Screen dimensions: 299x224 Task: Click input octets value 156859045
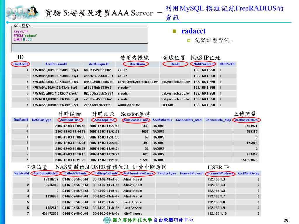pos(249,160)
